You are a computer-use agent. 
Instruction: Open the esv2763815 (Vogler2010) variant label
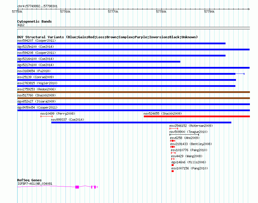pos(37,83)
